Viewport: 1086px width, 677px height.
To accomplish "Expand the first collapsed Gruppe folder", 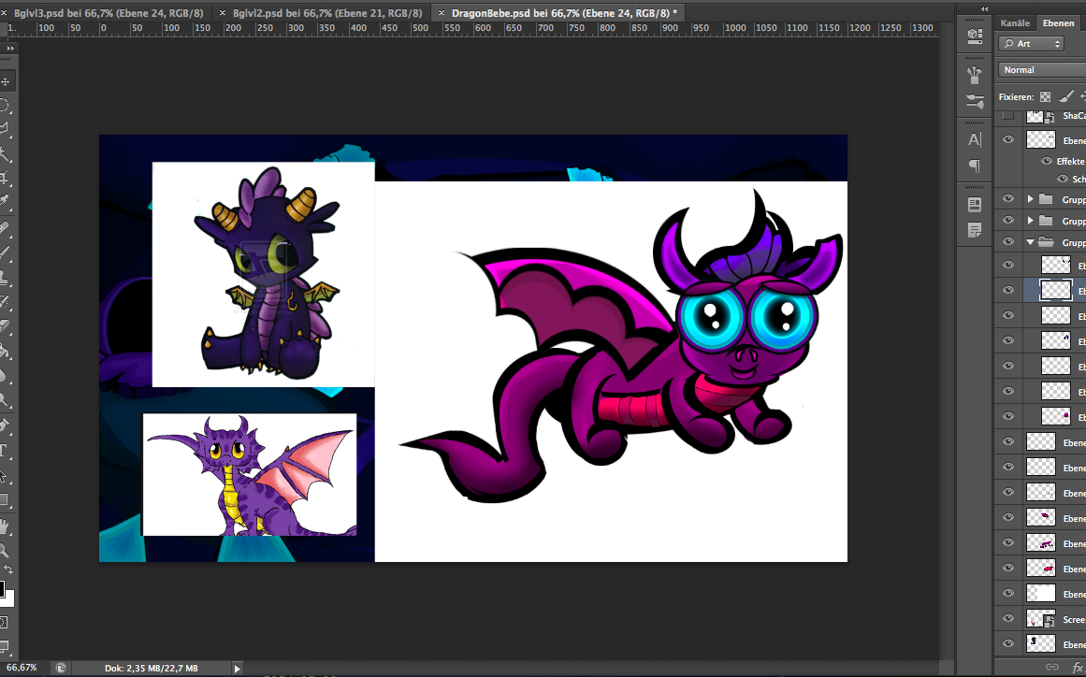I will [1031, 199].
